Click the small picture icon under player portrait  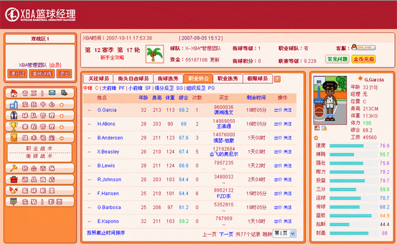click(317, 128)
